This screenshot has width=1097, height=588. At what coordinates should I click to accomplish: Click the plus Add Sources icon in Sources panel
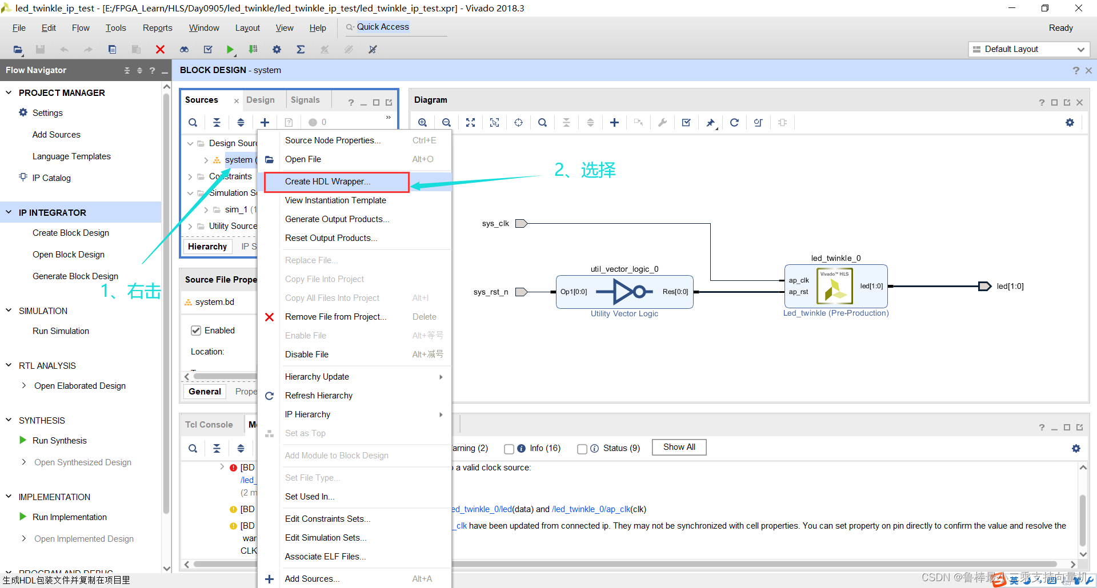coord(265,122)
